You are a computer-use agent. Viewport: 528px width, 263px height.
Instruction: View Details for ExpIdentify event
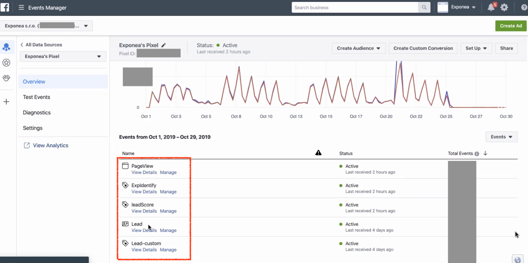[144, 192]
